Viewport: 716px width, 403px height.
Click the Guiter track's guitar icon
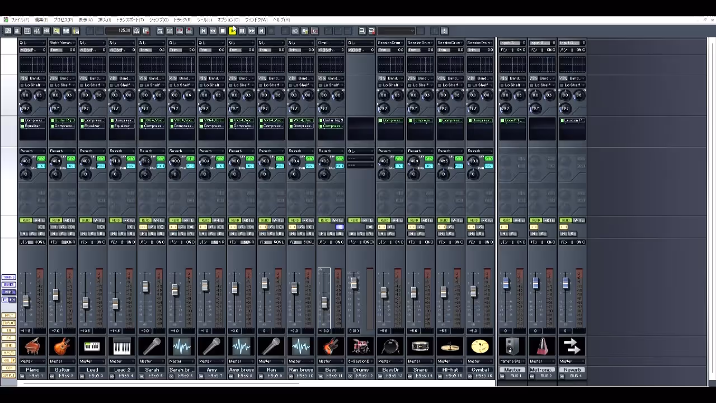point(62,347)
